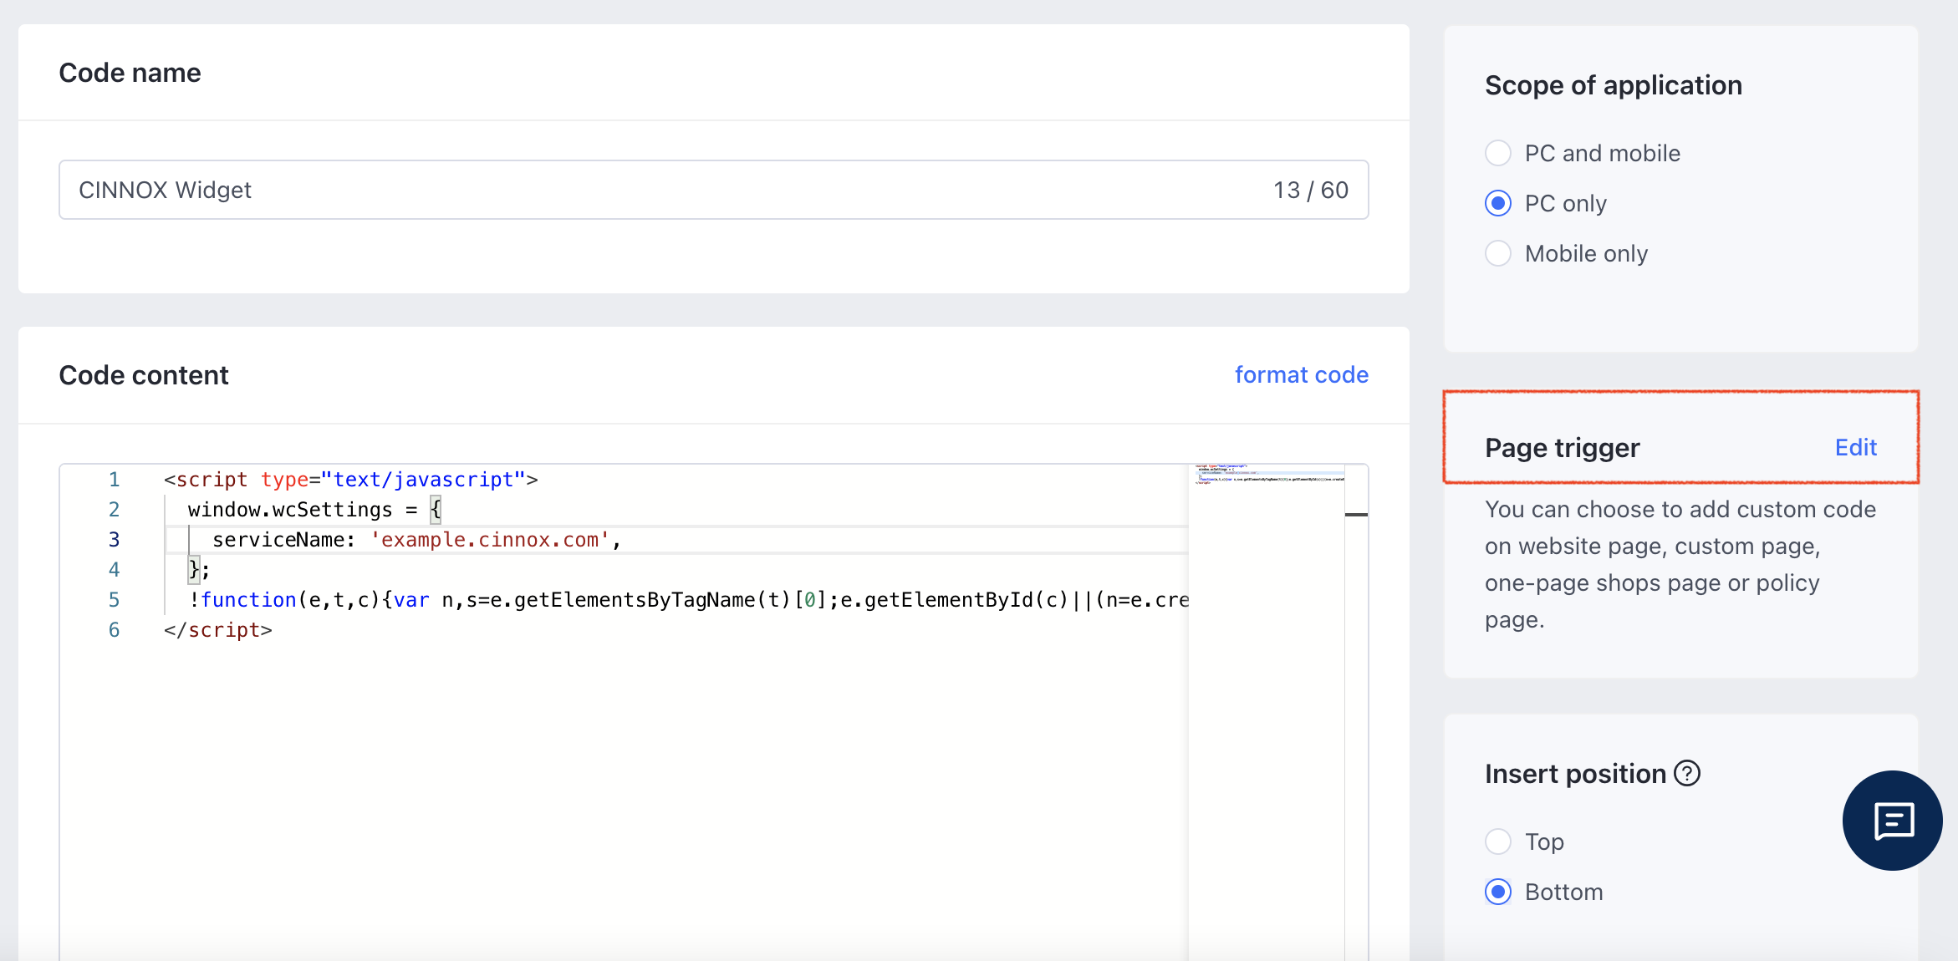The height and width of the screenshot is (961, 1958).
Task: Click the Insert position heading text
Action: [1575, 774]
